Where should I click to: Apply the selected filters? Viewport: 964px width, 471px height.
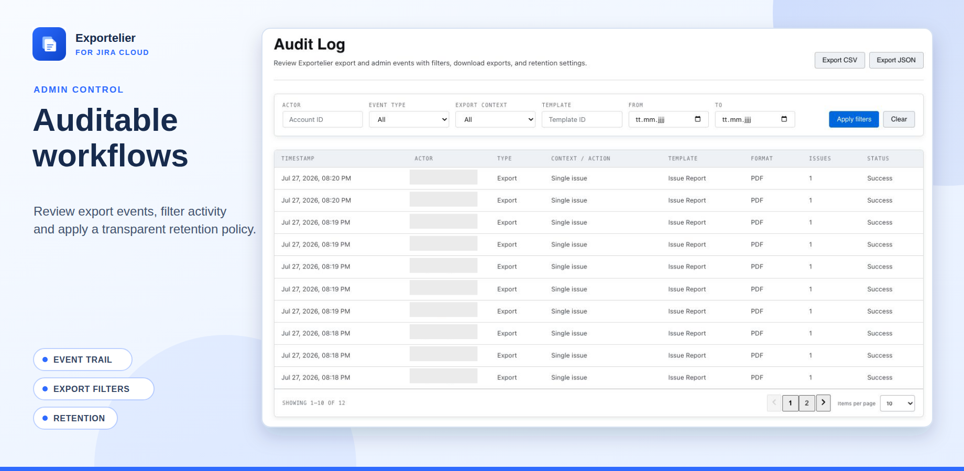(853, 119)
